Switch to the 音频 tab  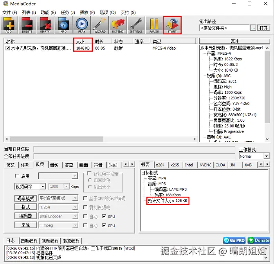(54, 165)
